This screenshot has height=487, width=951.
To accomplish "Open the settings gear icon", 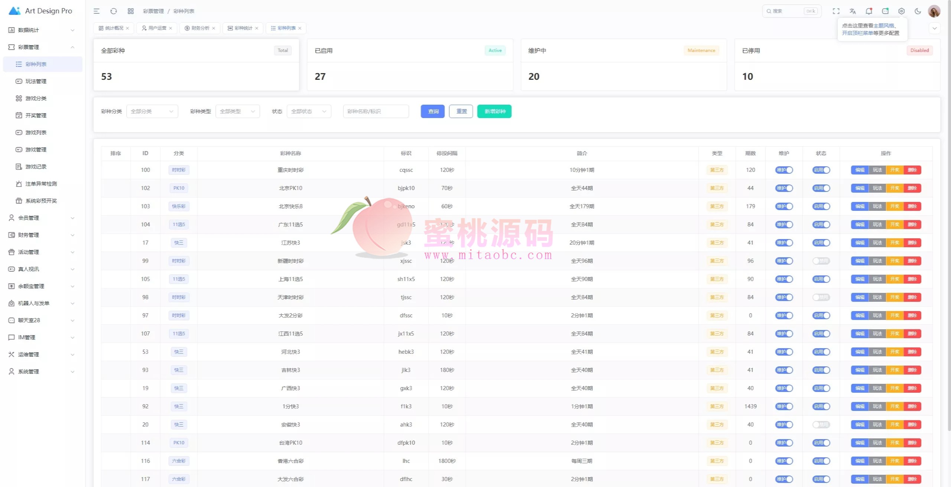I will tap(901, 11).
